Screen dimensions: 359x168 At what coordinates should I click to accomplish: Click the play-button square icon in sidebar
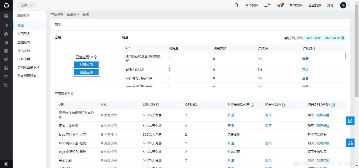[6, 85]
